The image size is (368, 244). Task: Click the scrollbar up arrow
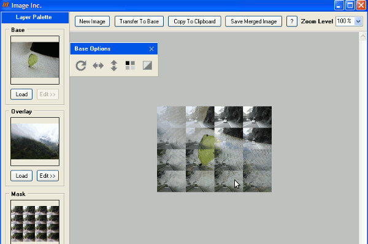pyautogui.click(x=363, y=36)
